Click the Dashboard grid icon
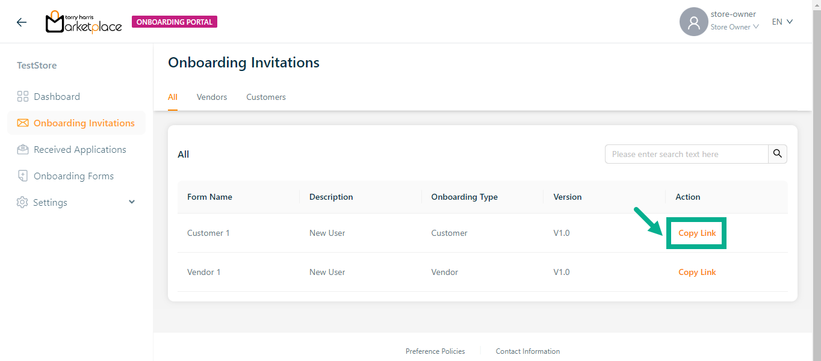The image size is (821, 361). click(23, 96)
